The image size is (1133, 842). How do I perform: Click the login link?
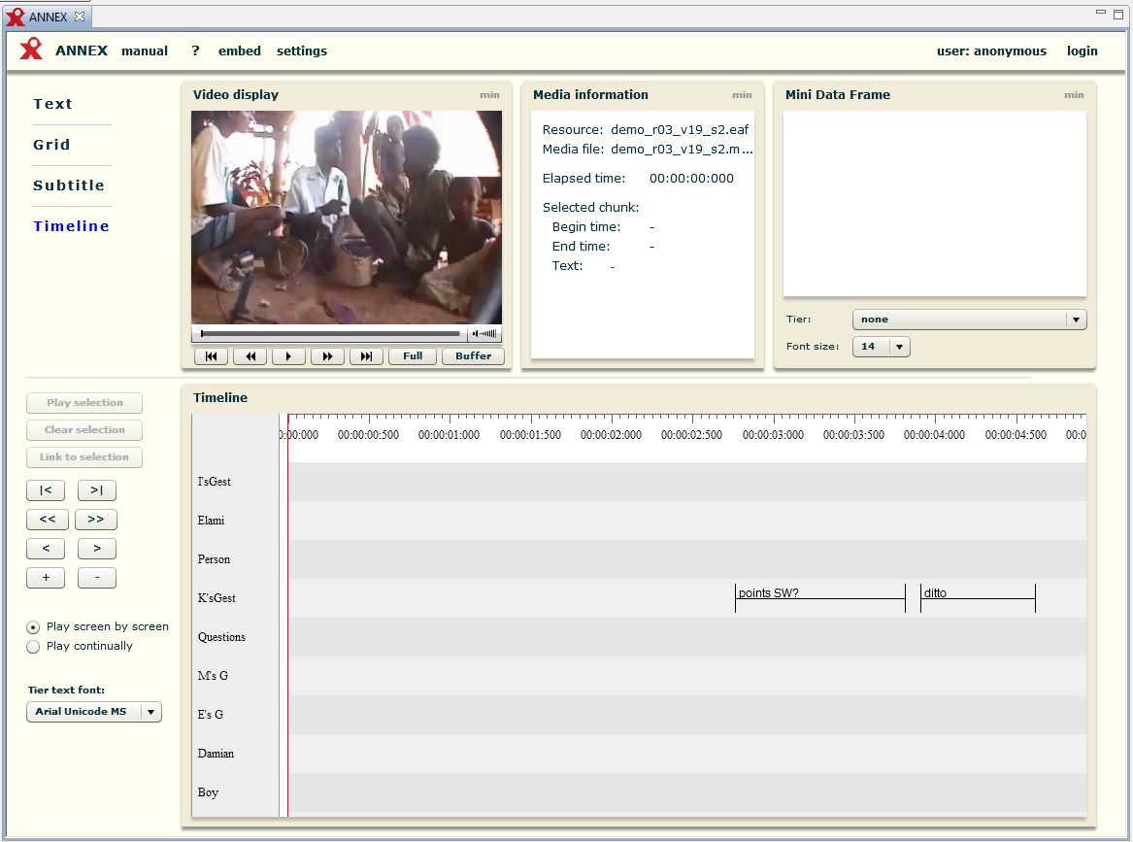[1082, 51]
